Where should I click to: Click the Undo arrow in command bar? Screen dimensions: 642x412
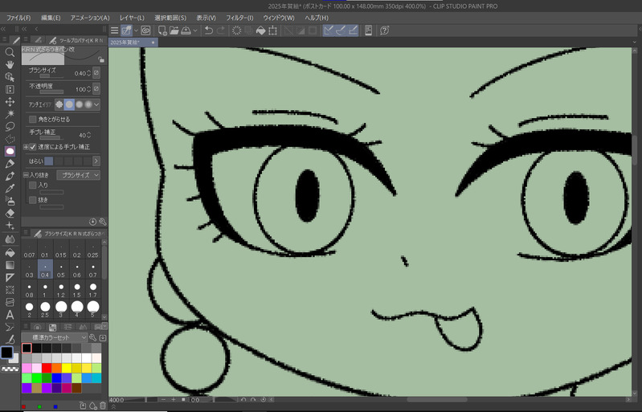[x=209, y=31]
